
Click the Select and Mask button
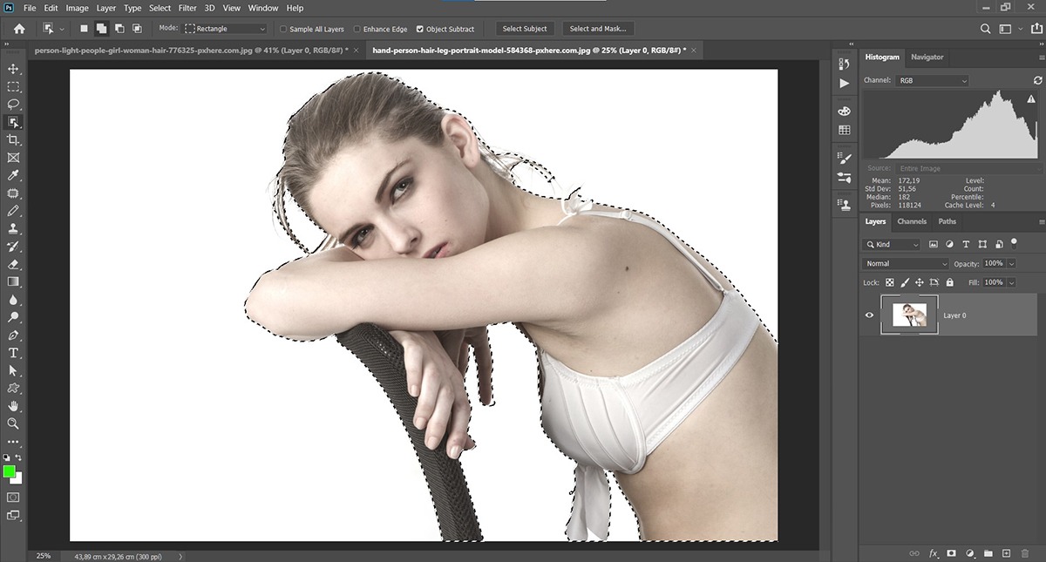pyautogui.click(x=598, y=29)
